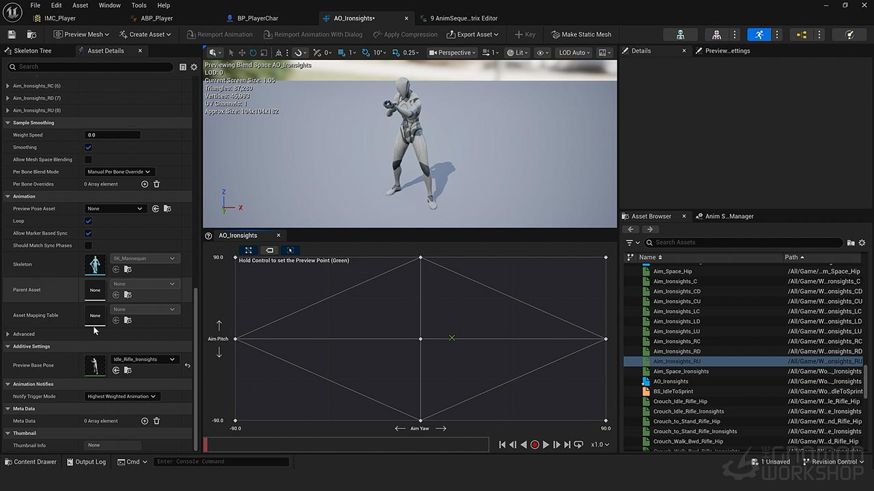Toggle the Smoothing checkbox
874x491 pixels.
(x=88, y=147)
